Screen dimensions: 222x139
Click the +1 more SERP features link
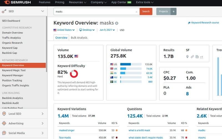(201, 57)
